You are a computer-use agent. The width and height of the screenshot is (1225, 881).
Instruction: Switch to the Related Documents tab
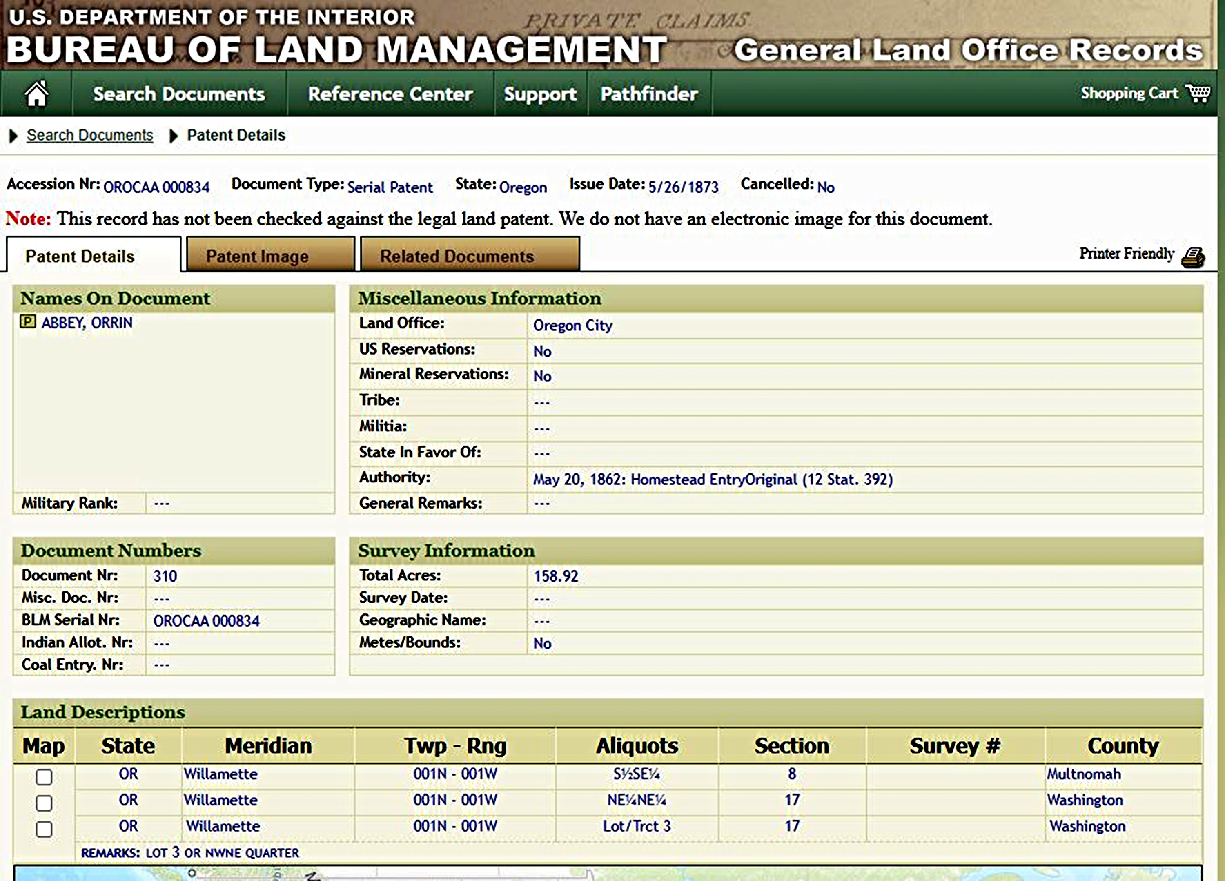470,254
